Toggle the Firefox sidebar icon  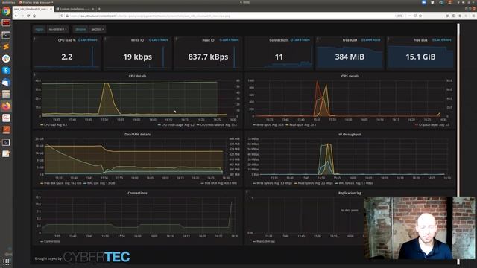[x=454, y=16]
